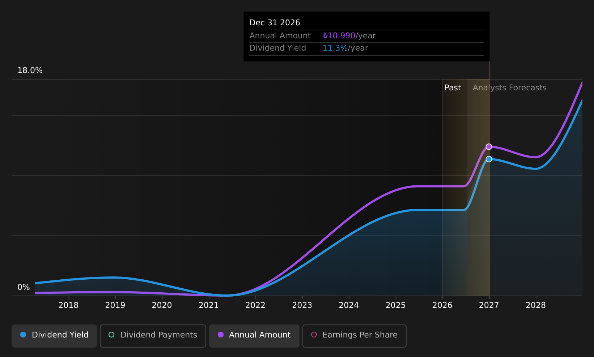The width and height of the screenshot is (594, 357).
Task: Click the 2025 x-axis year label
Action: 395,305
